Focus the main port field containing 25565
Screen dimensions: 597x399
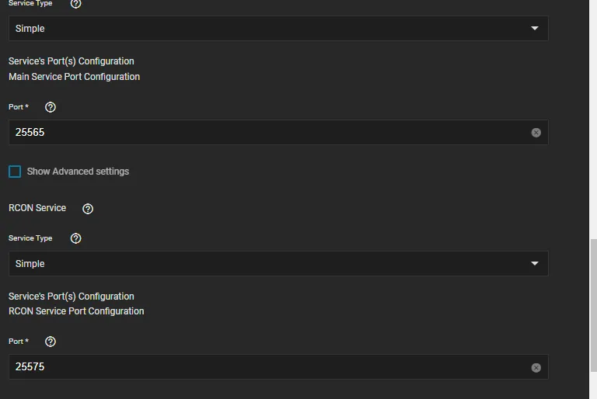[264, 133]
